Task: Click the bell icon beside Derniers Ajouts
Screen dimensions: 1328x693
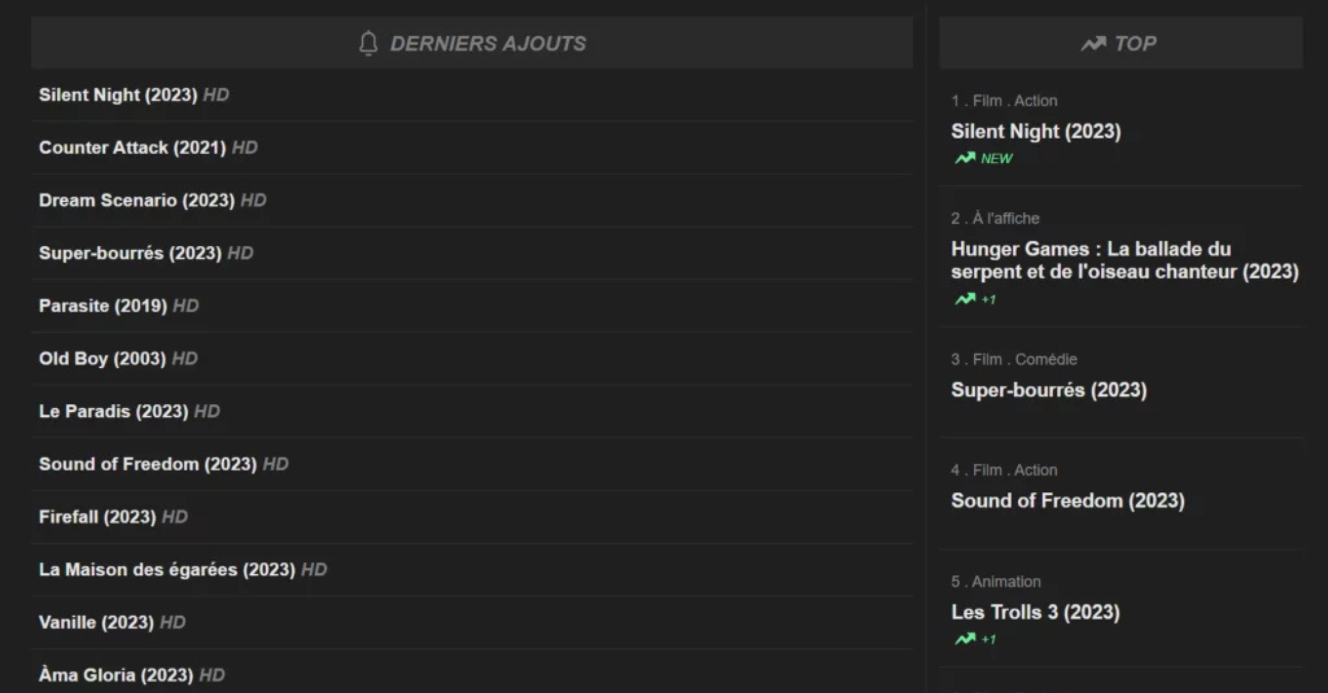Action: tap(368, 43)
